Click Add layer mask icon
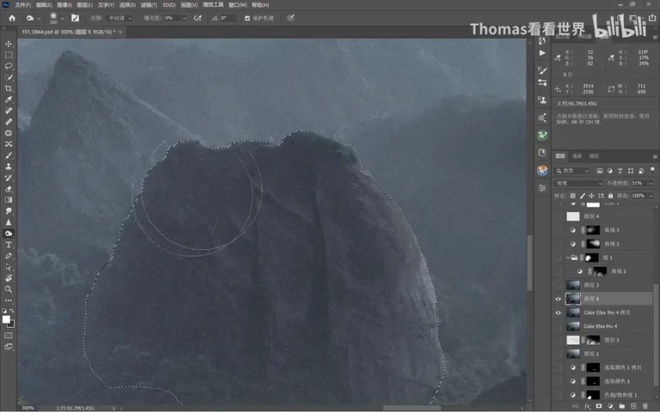The width and height of the screenshot is (660, 412). [x=598, y=407]
